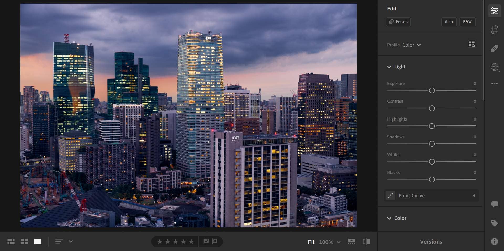Image resolution: width=504 pixels, height=251 pixels.
Task: Click the Whites value field
Action: point(475,155)
